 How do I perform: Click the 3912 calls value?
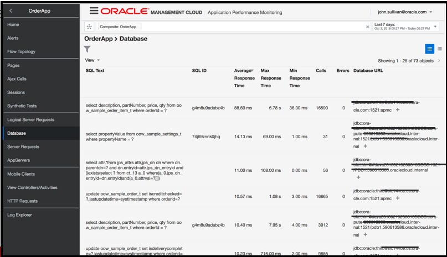(323, 225)
